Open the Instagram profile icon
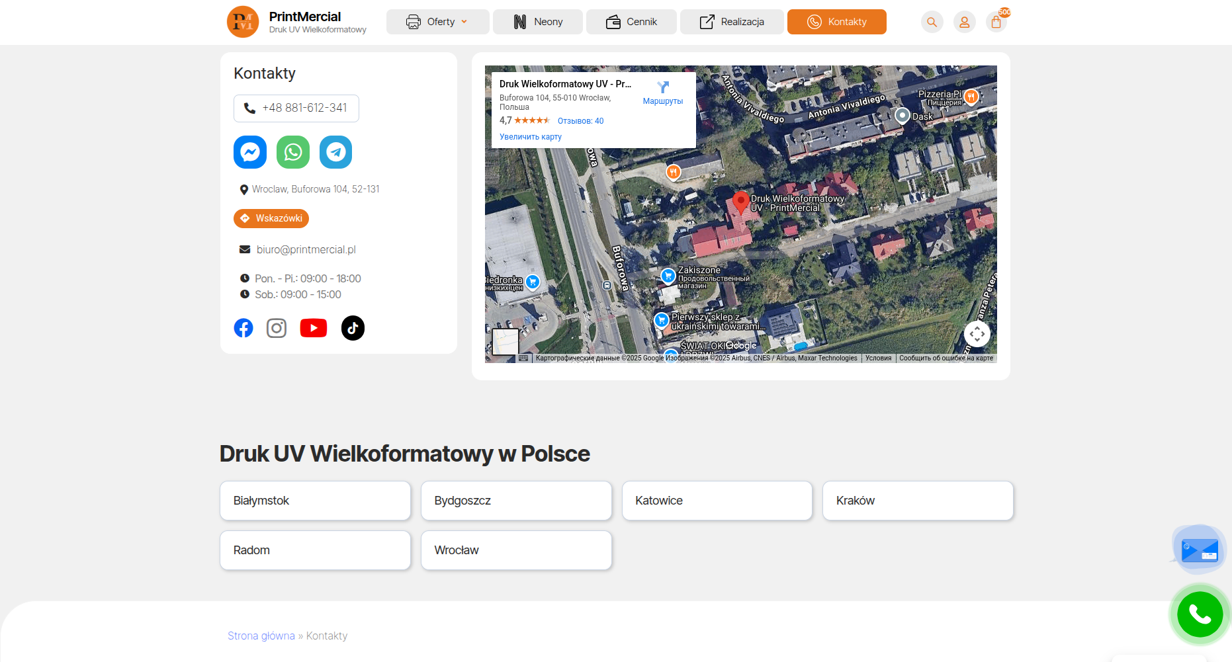This screenshot has width=1232, height=662. (277, 328)
